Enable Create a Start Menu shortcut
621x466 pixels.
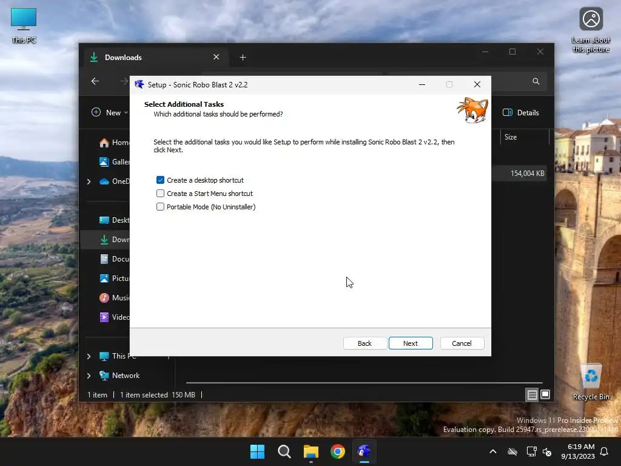(x=160, y=194)
